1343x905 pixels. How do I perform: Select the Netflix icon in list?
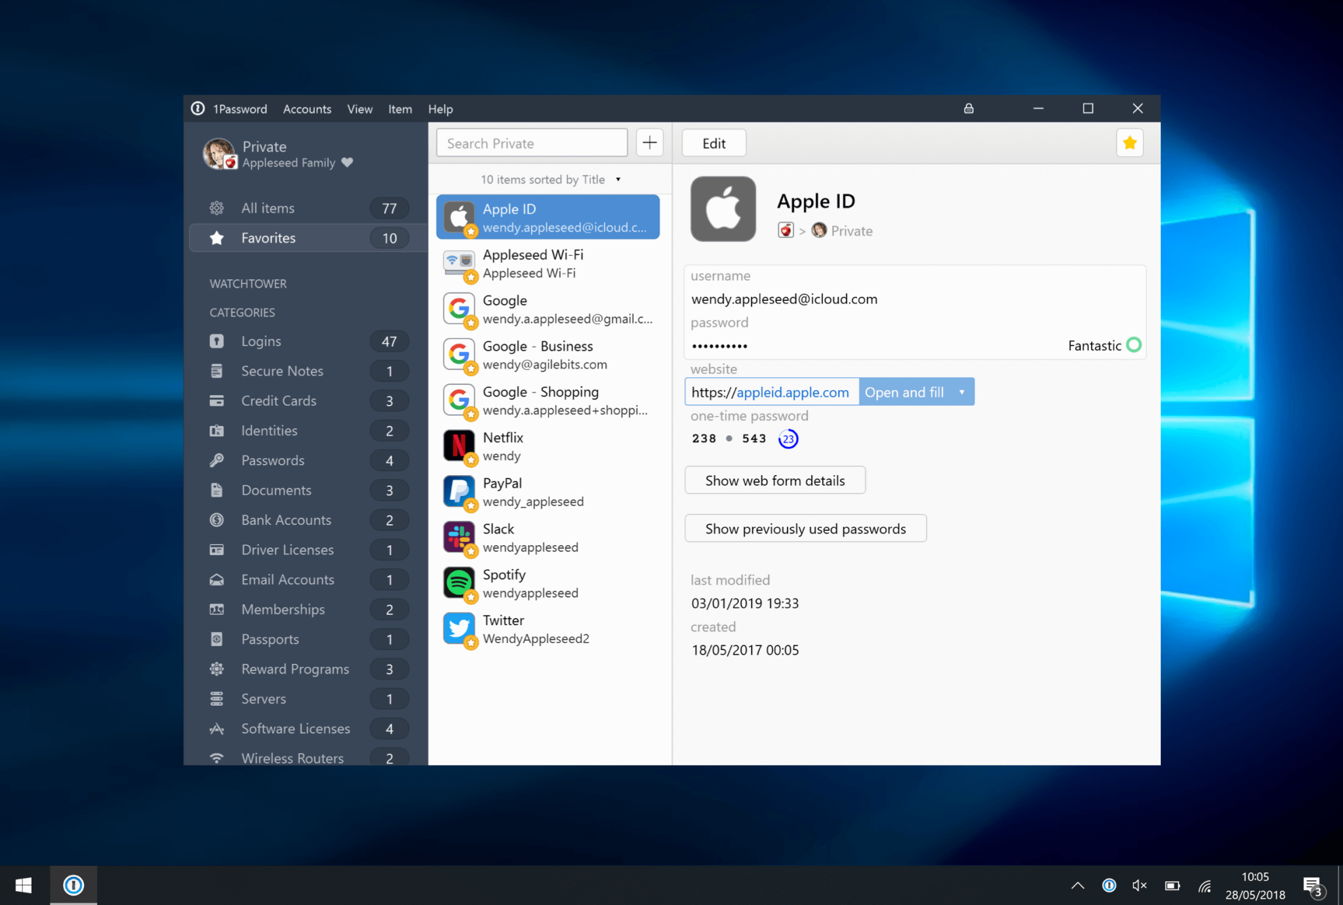click(x=459, y=446)
